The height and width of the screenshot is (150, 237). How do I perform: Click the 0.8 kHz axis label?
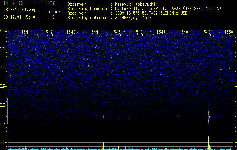pos(3,105)
